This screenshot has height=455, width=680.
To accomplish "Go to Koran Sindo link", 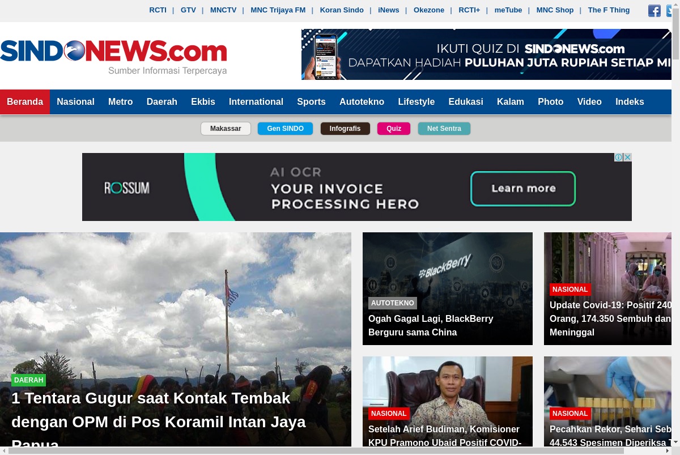I will point(342,10).
